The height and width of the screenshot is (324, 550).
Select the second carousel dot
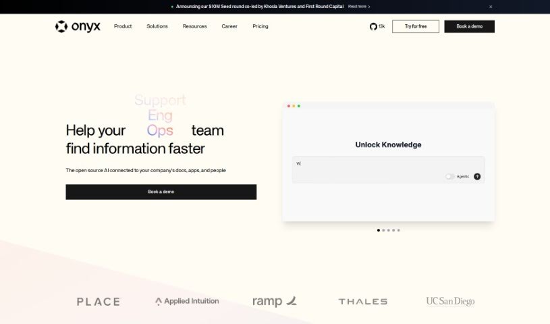click(383, 230)
